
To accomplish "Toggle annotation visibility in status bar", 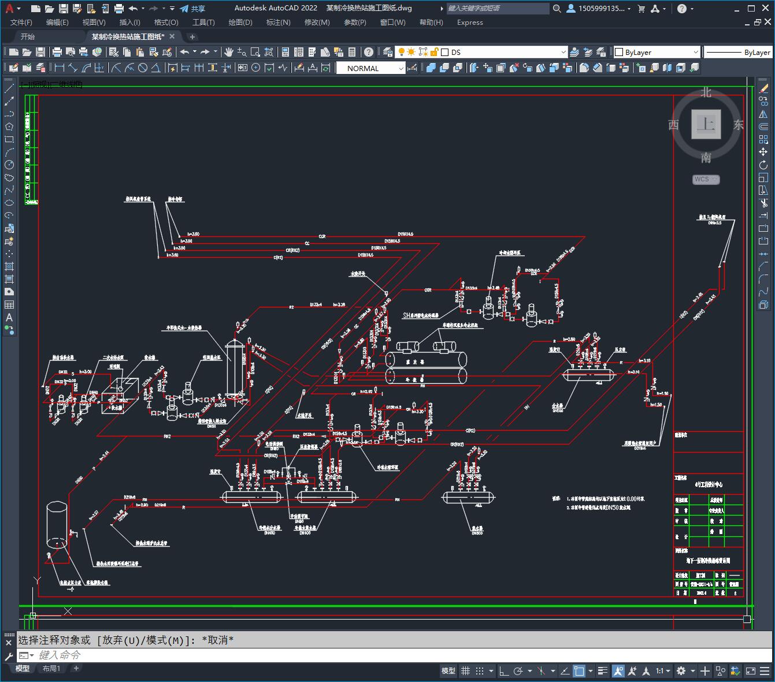I will 618,671.
